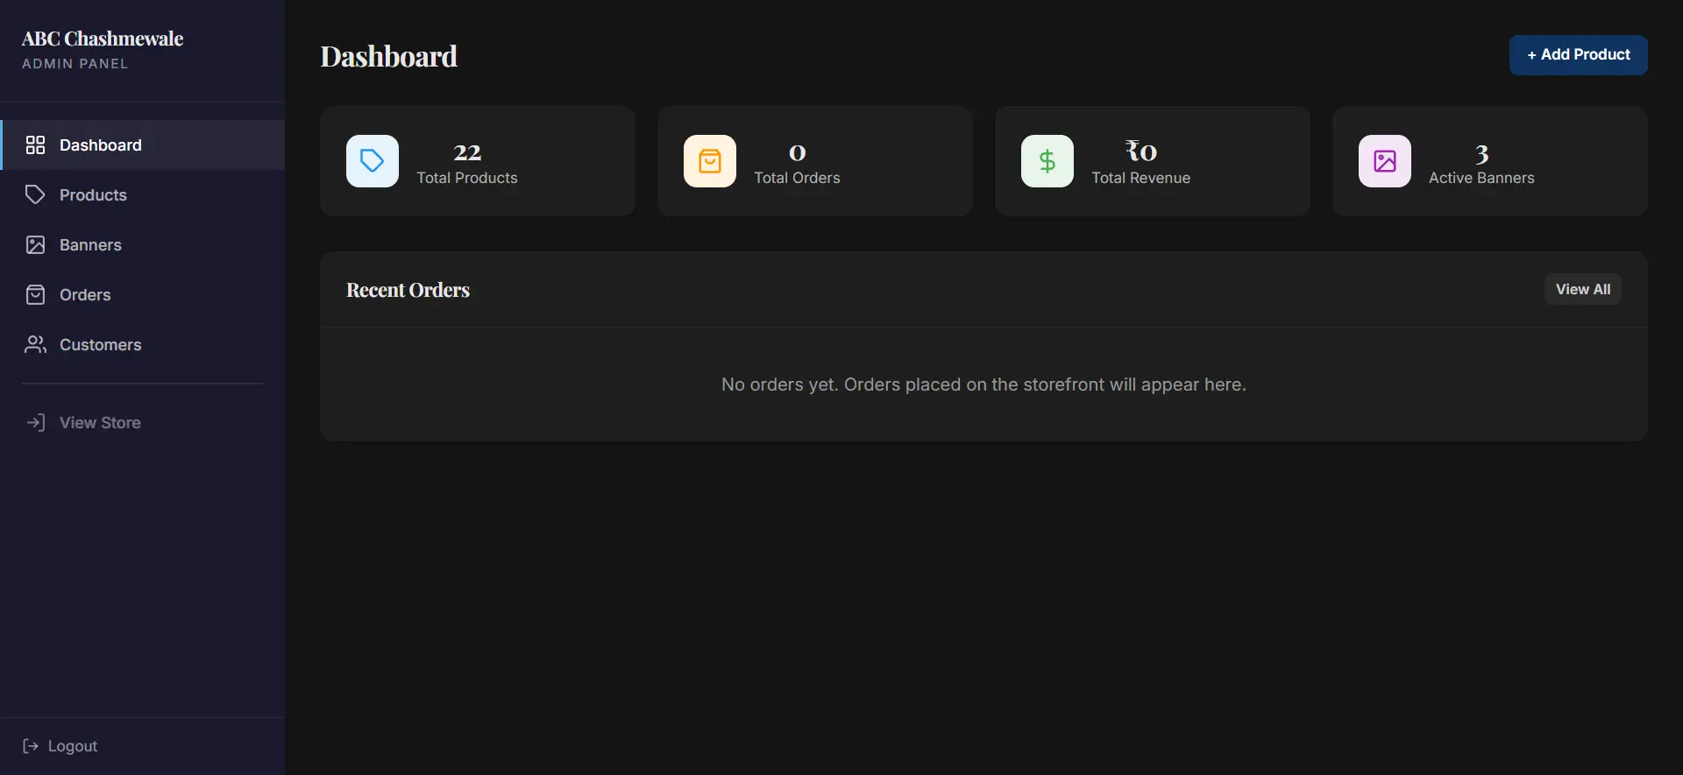Click the Active Banners label
Screen dimensions: 1683x775
(x=1482, y=178)
